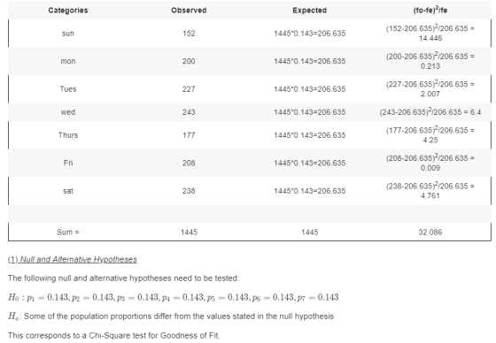Click the chi-square total 32.086
This screenshot has width=496, height=343.
click(430, 232)
